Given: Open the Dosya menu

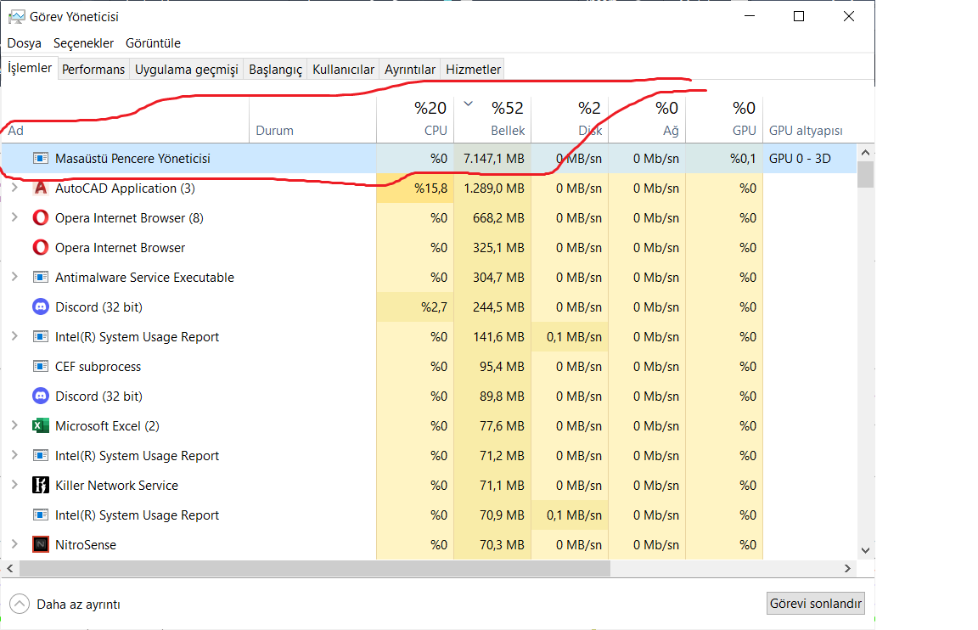Looking at the screenshot, I should 25,43.
